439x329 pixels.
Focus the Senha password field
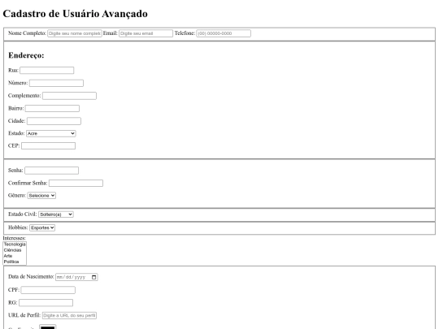point(51,171)
